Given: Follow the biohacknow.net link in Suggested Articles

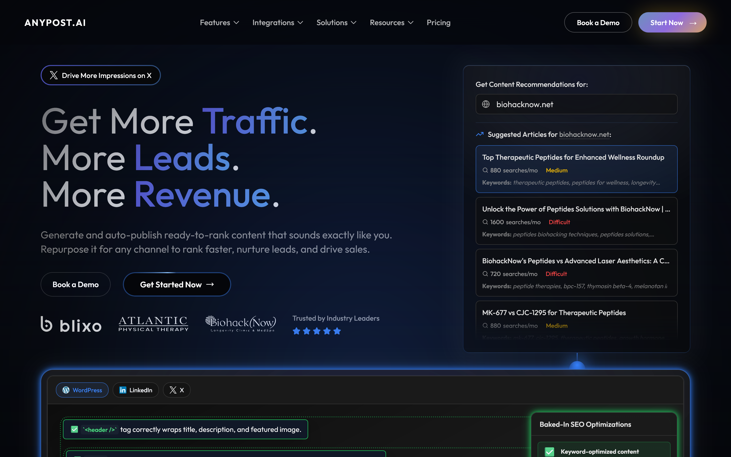Looking at the screenshot, I should (584, 135).
